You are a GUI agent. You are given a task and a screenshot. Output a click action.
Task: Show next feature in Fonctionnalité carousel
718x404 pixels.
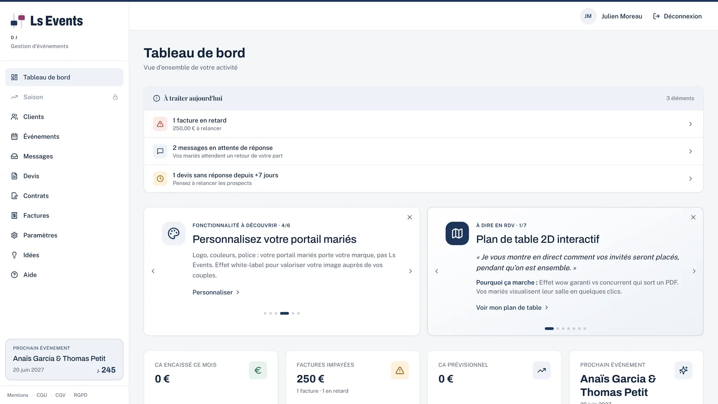pos(411,271)
